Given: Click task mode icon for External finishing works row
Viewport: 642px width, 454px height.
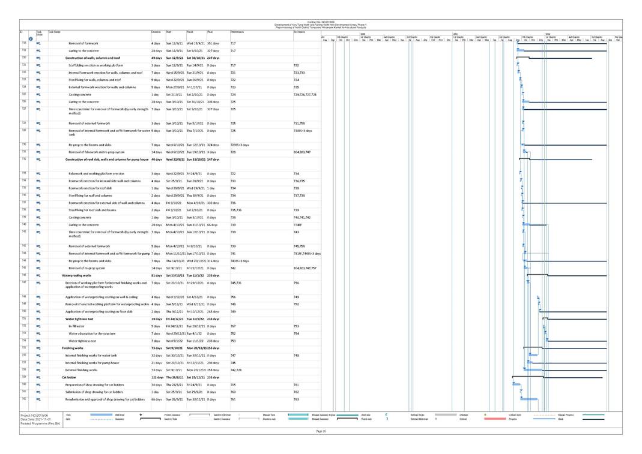Looking at the screenshot, I should pyautogui.click(x=38, y=369).
